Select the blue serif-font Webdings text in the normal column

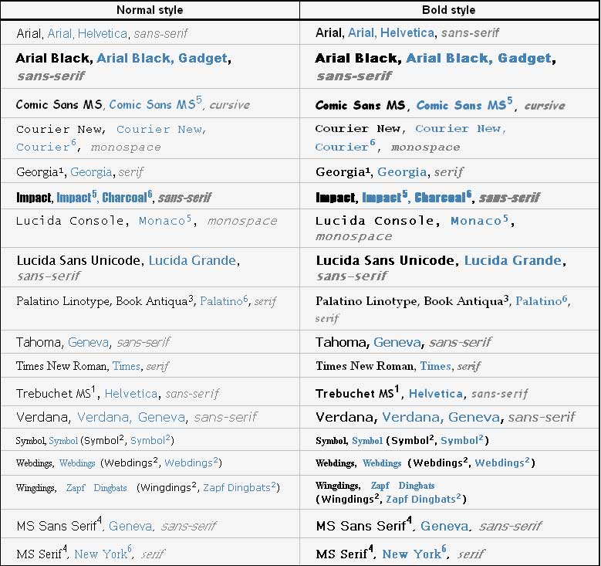(x=77, y=463)
